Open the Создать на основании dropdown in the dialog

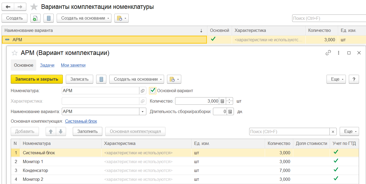coord(137,79)
